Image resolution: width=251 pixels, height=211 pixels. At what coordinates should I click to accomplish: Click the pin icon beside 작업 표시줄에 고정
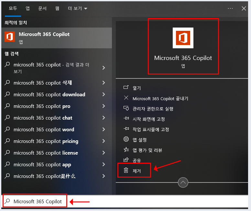pyautogui.click(x=126, y=129)
